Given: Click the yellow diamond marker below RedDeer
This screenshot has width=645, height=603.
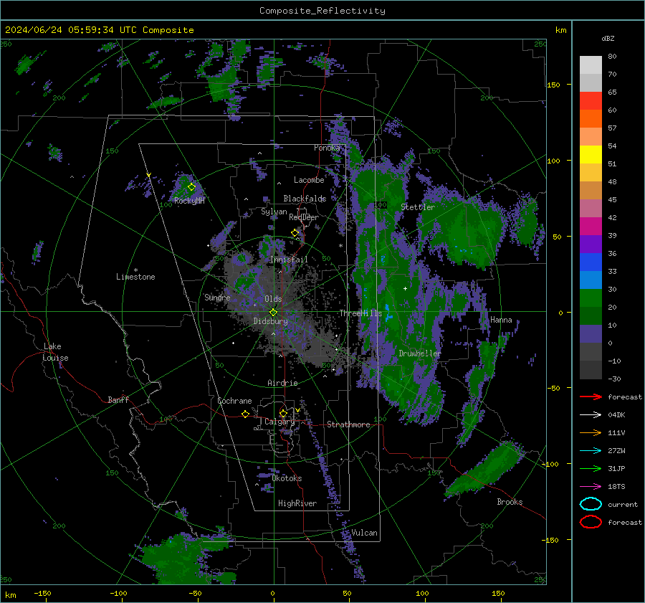Looking at the screenshot, I should click(295, 233).
